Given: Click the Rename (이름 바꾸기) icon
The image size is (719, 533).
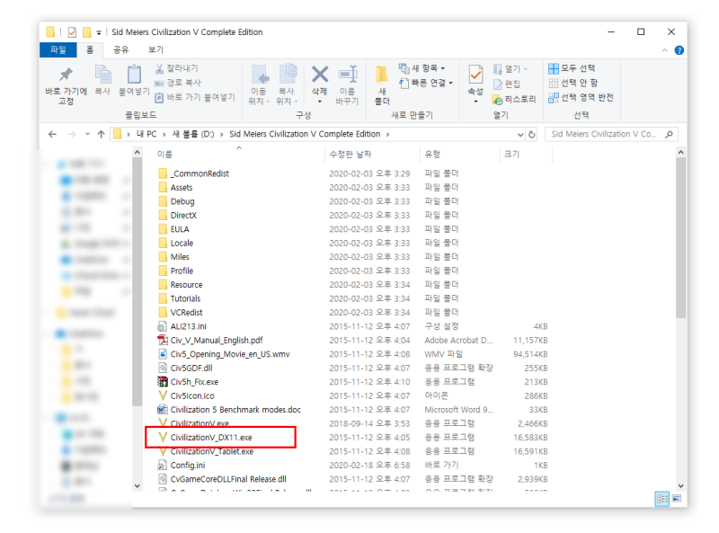Looking at the screenshot, I should pos(348,74).
